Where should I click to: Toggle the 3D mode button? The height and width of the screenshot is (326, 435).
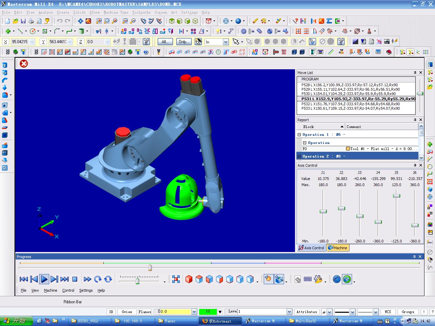[111, 312]
